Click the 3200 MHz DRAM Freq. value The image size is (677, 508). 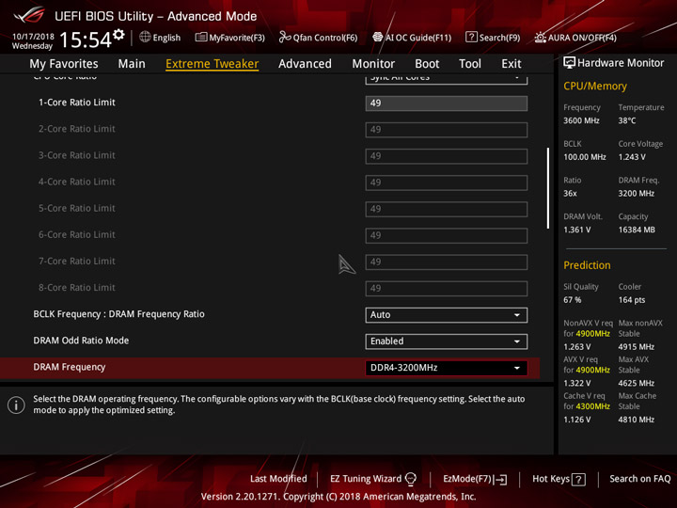click(636, 193)
